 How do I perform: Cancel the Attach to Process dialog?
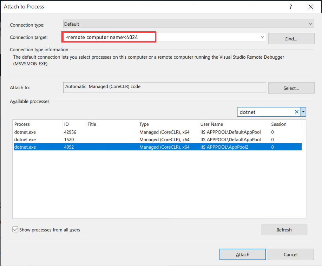click(x=290, y=254)
